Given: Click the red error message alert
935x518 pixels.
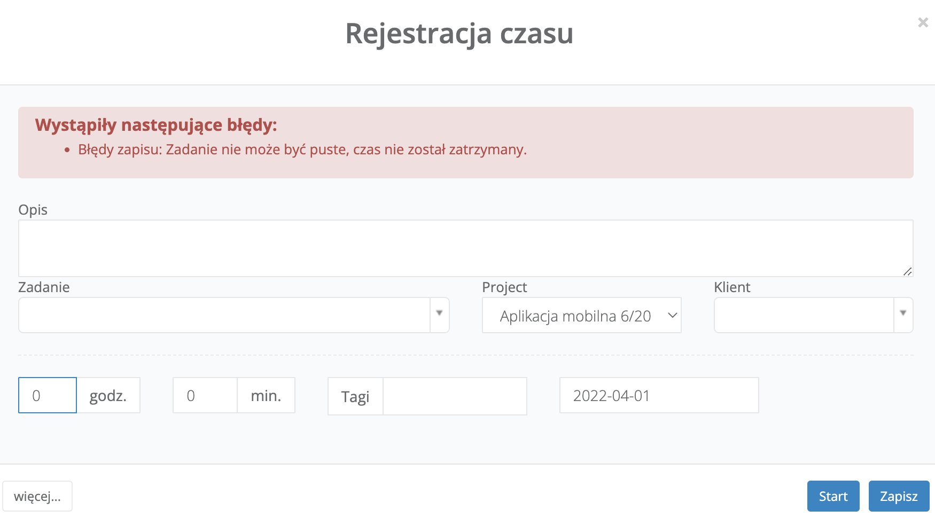Looking at the screenshot, I should 465,142.
